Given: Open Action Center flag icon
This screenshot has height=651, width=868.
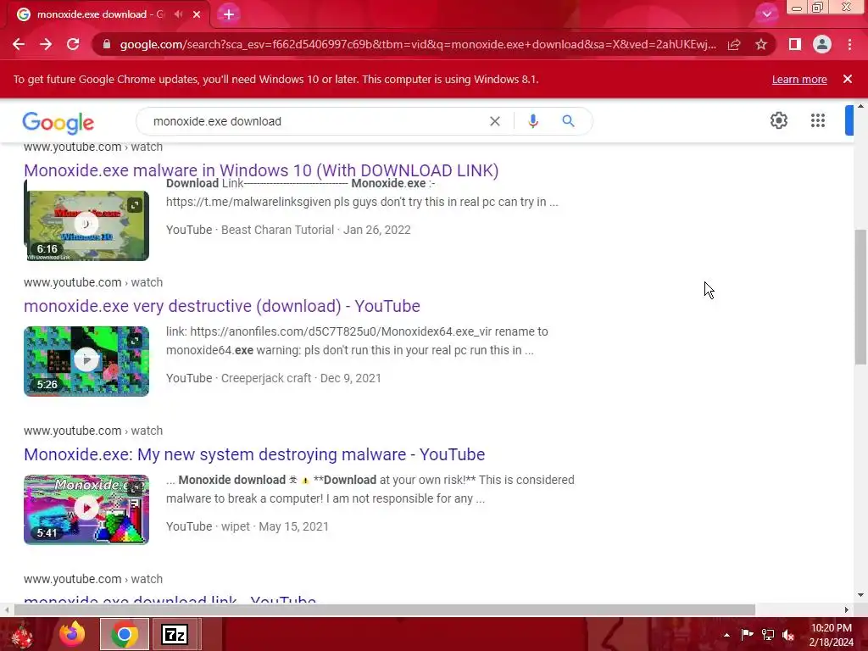Looking at the screenshot, I should (x=747, y=635).
